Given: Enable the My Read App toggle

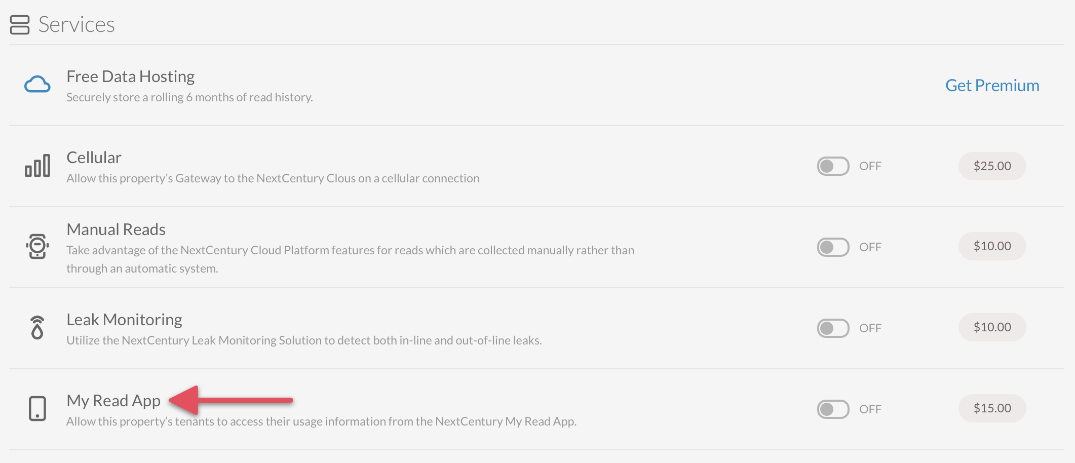Looking at the screenshot, I should point(833,409).
